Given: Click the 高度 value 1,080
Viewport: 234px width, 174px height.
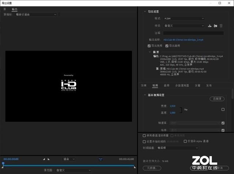Looking at the screenshot, I should [x=173, y=113].
